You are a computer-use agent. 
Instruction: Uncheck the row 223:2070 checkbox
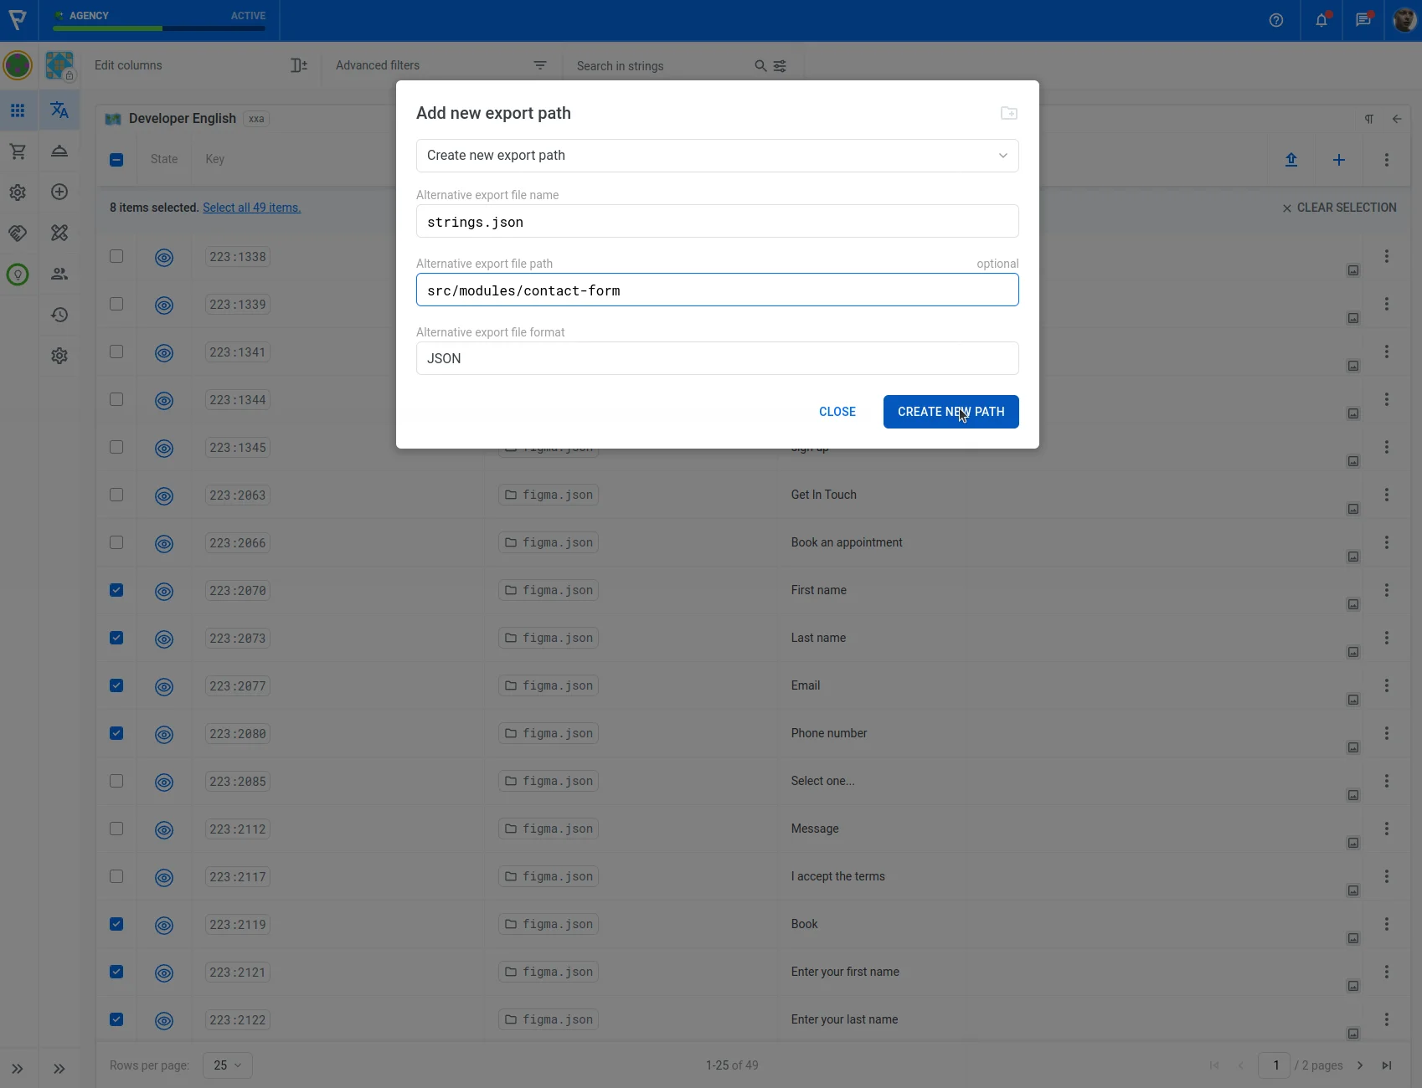(x=116, y=590)
